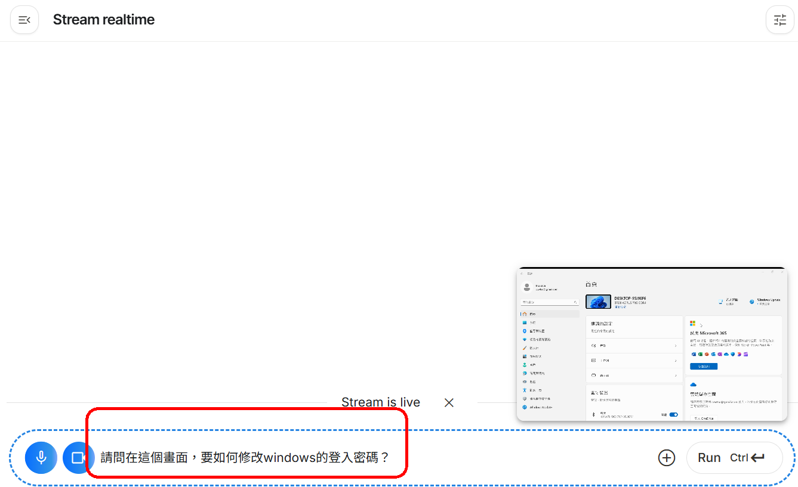Open run settings via the sliders icon
The height and width of the screenshot is (487, 798).
[x=780, y=20]
